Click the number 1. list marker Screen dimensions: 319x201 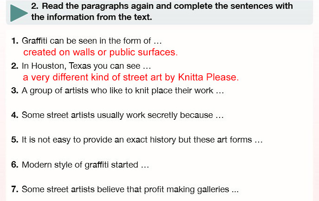(15, 41)
